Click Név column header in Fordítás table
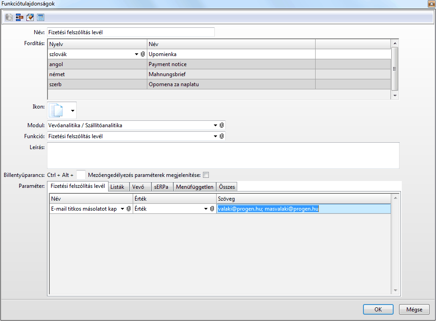The height and width of the screenshot is (321, 436). (x=231, y=44)
